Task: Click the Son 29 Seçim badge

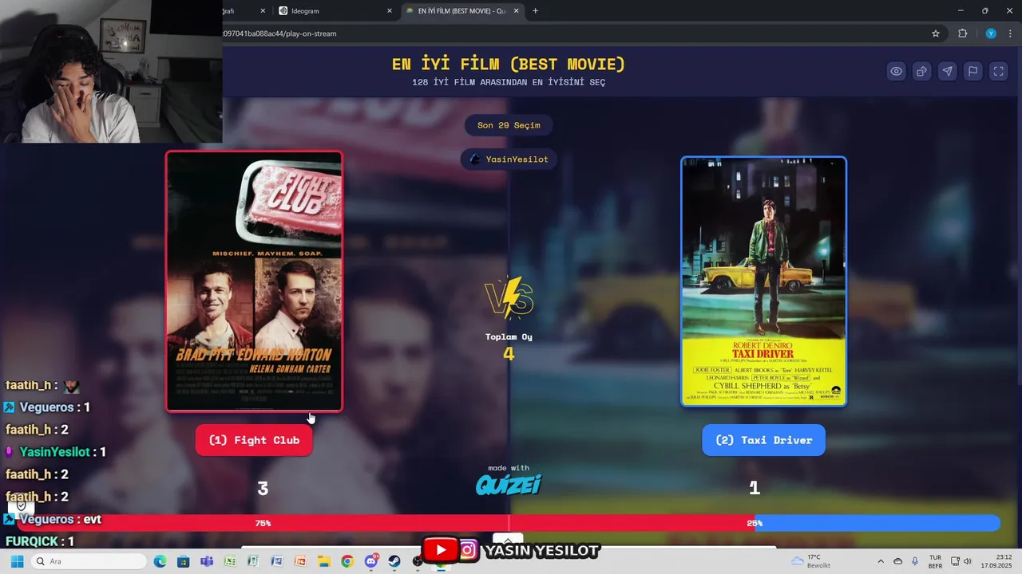Action: pos(509,125)
